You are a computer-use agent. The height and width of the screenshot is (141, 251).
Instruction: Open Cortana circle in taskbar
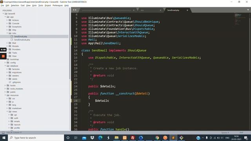(68, 137)
